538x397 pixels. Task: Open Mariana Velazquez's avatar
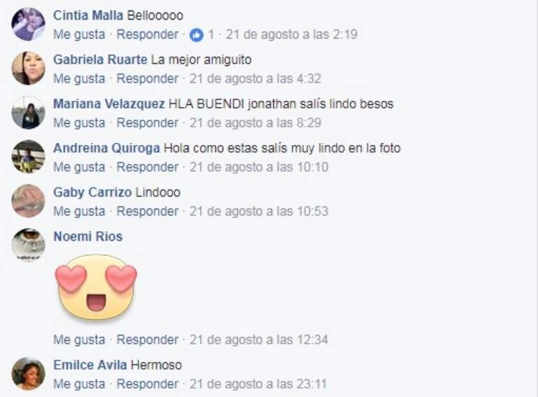click(28, 113)
